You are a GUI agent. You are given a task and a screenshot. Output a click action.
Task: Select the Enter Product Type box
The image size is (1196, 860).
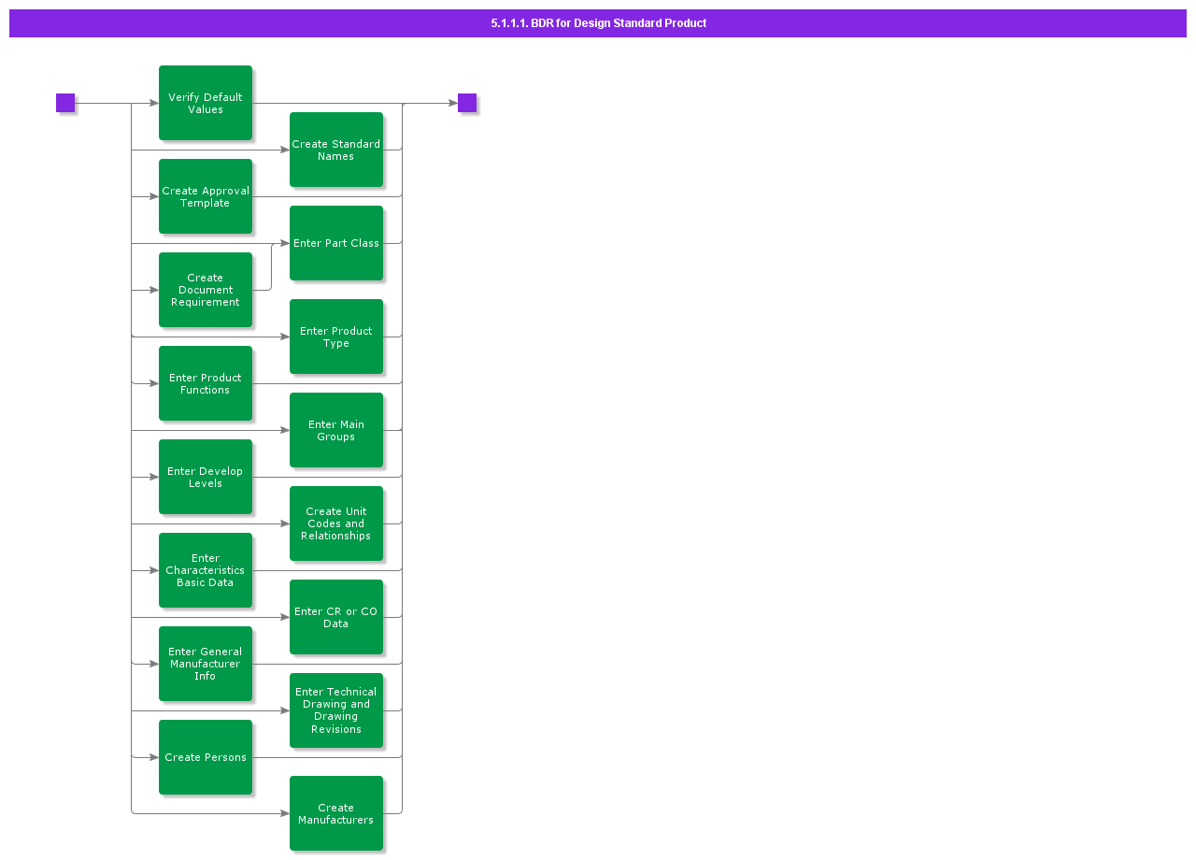(x=336, y=337)
